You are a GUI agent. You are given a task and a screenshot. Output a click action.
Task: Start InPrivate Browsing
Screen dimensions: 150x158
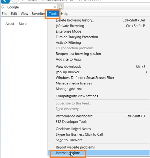click(x=70, y=26)
